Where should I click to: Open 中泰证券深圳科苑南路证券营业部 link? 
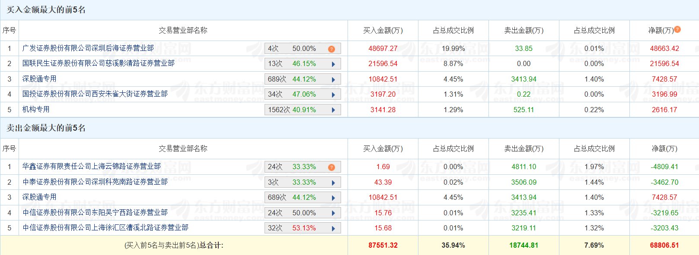tap(95, 182)
